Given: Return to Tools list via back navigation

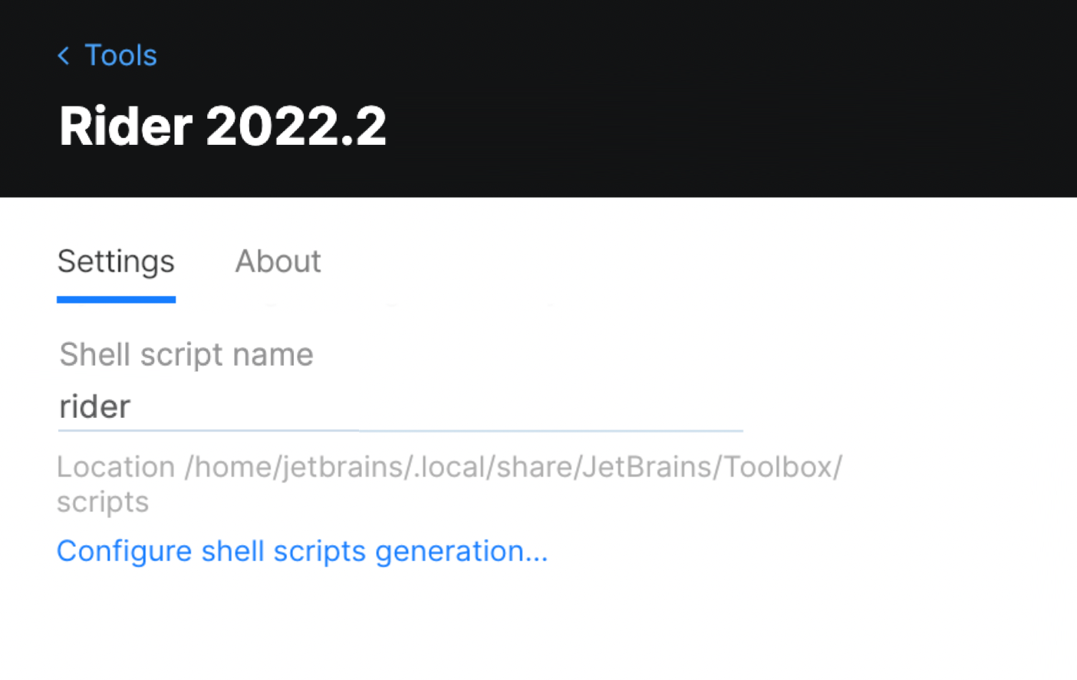Looking at the screenshot, I should [107, 55].
